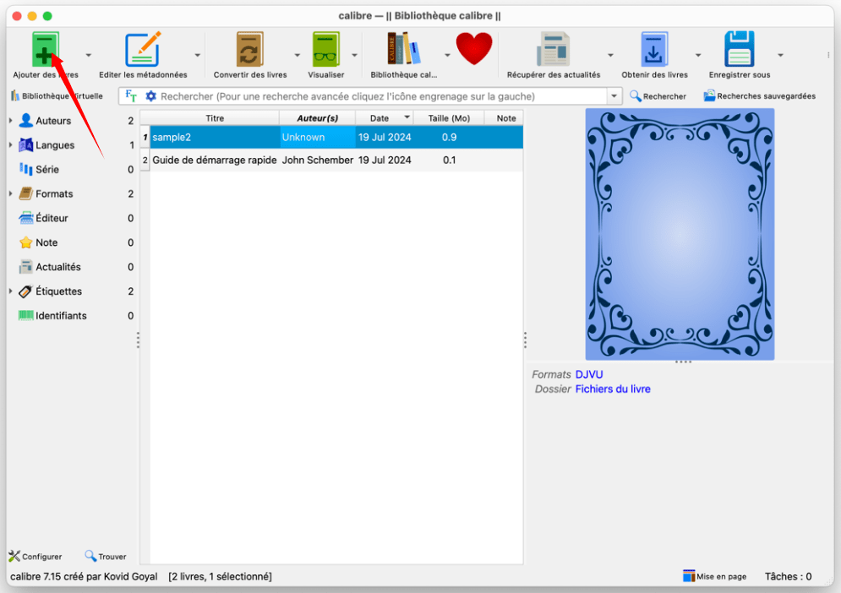Click the Unknown author cell

(318, 137)
